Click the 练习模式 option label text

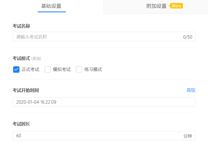[x=93, y=69]
